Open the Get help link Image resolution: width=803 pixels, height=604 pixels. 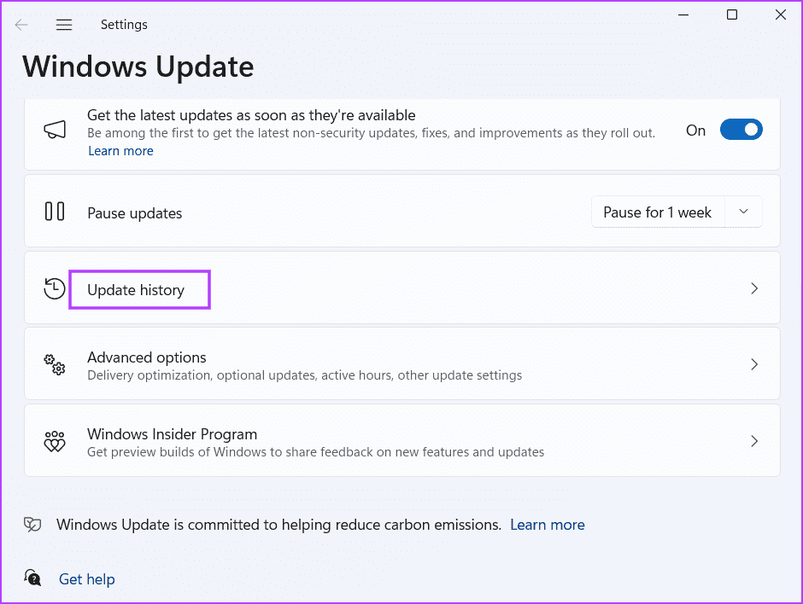87,579
